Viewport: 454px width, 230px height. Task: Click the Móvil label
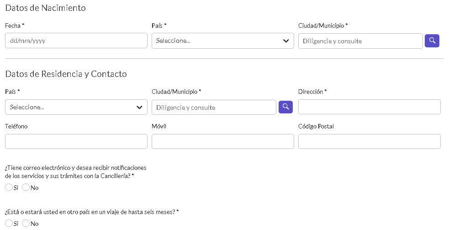pos(159,126)
